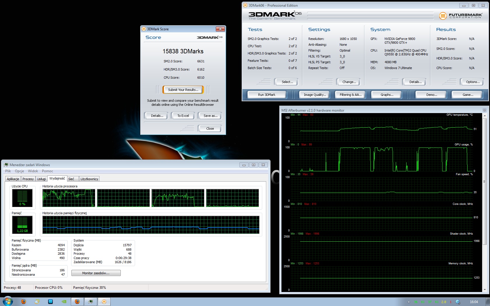Switch to the Procesy tab
490x306 pixels.
click(x=28, y=179)
